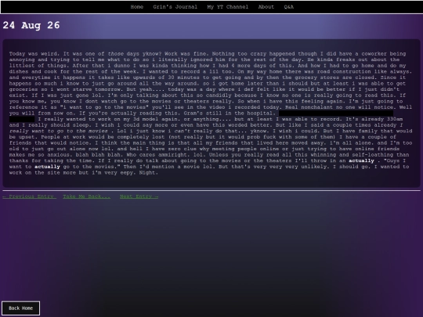
Task: Click the sentence 'Today was weird.'
Action: pos(34,54)
